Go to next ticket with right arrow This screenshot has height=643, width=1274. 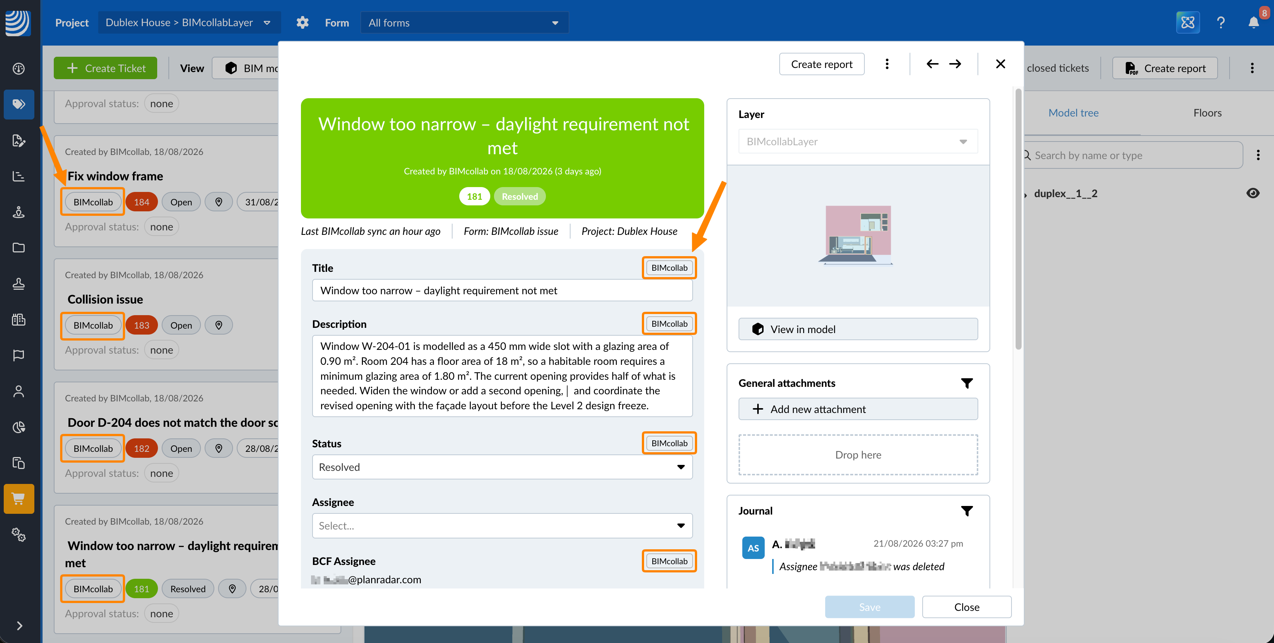(x=955, y=64)
